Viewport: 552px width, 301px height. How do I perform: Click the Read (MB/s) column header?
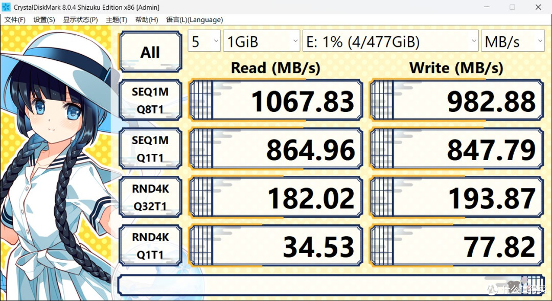coord(275,68)
